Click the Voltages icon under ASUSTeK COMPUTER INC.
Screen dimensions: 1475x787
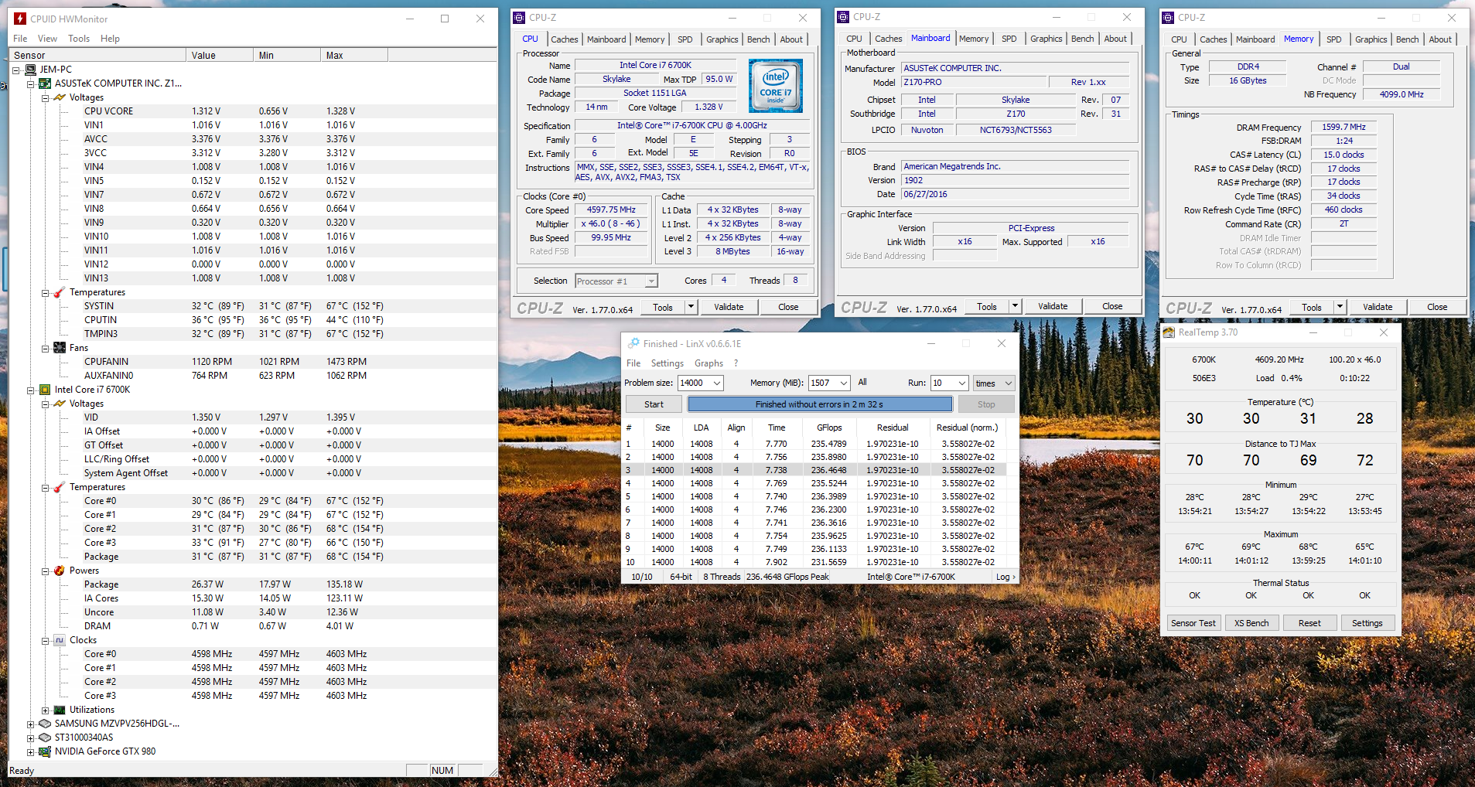click(x=60, y=97)
